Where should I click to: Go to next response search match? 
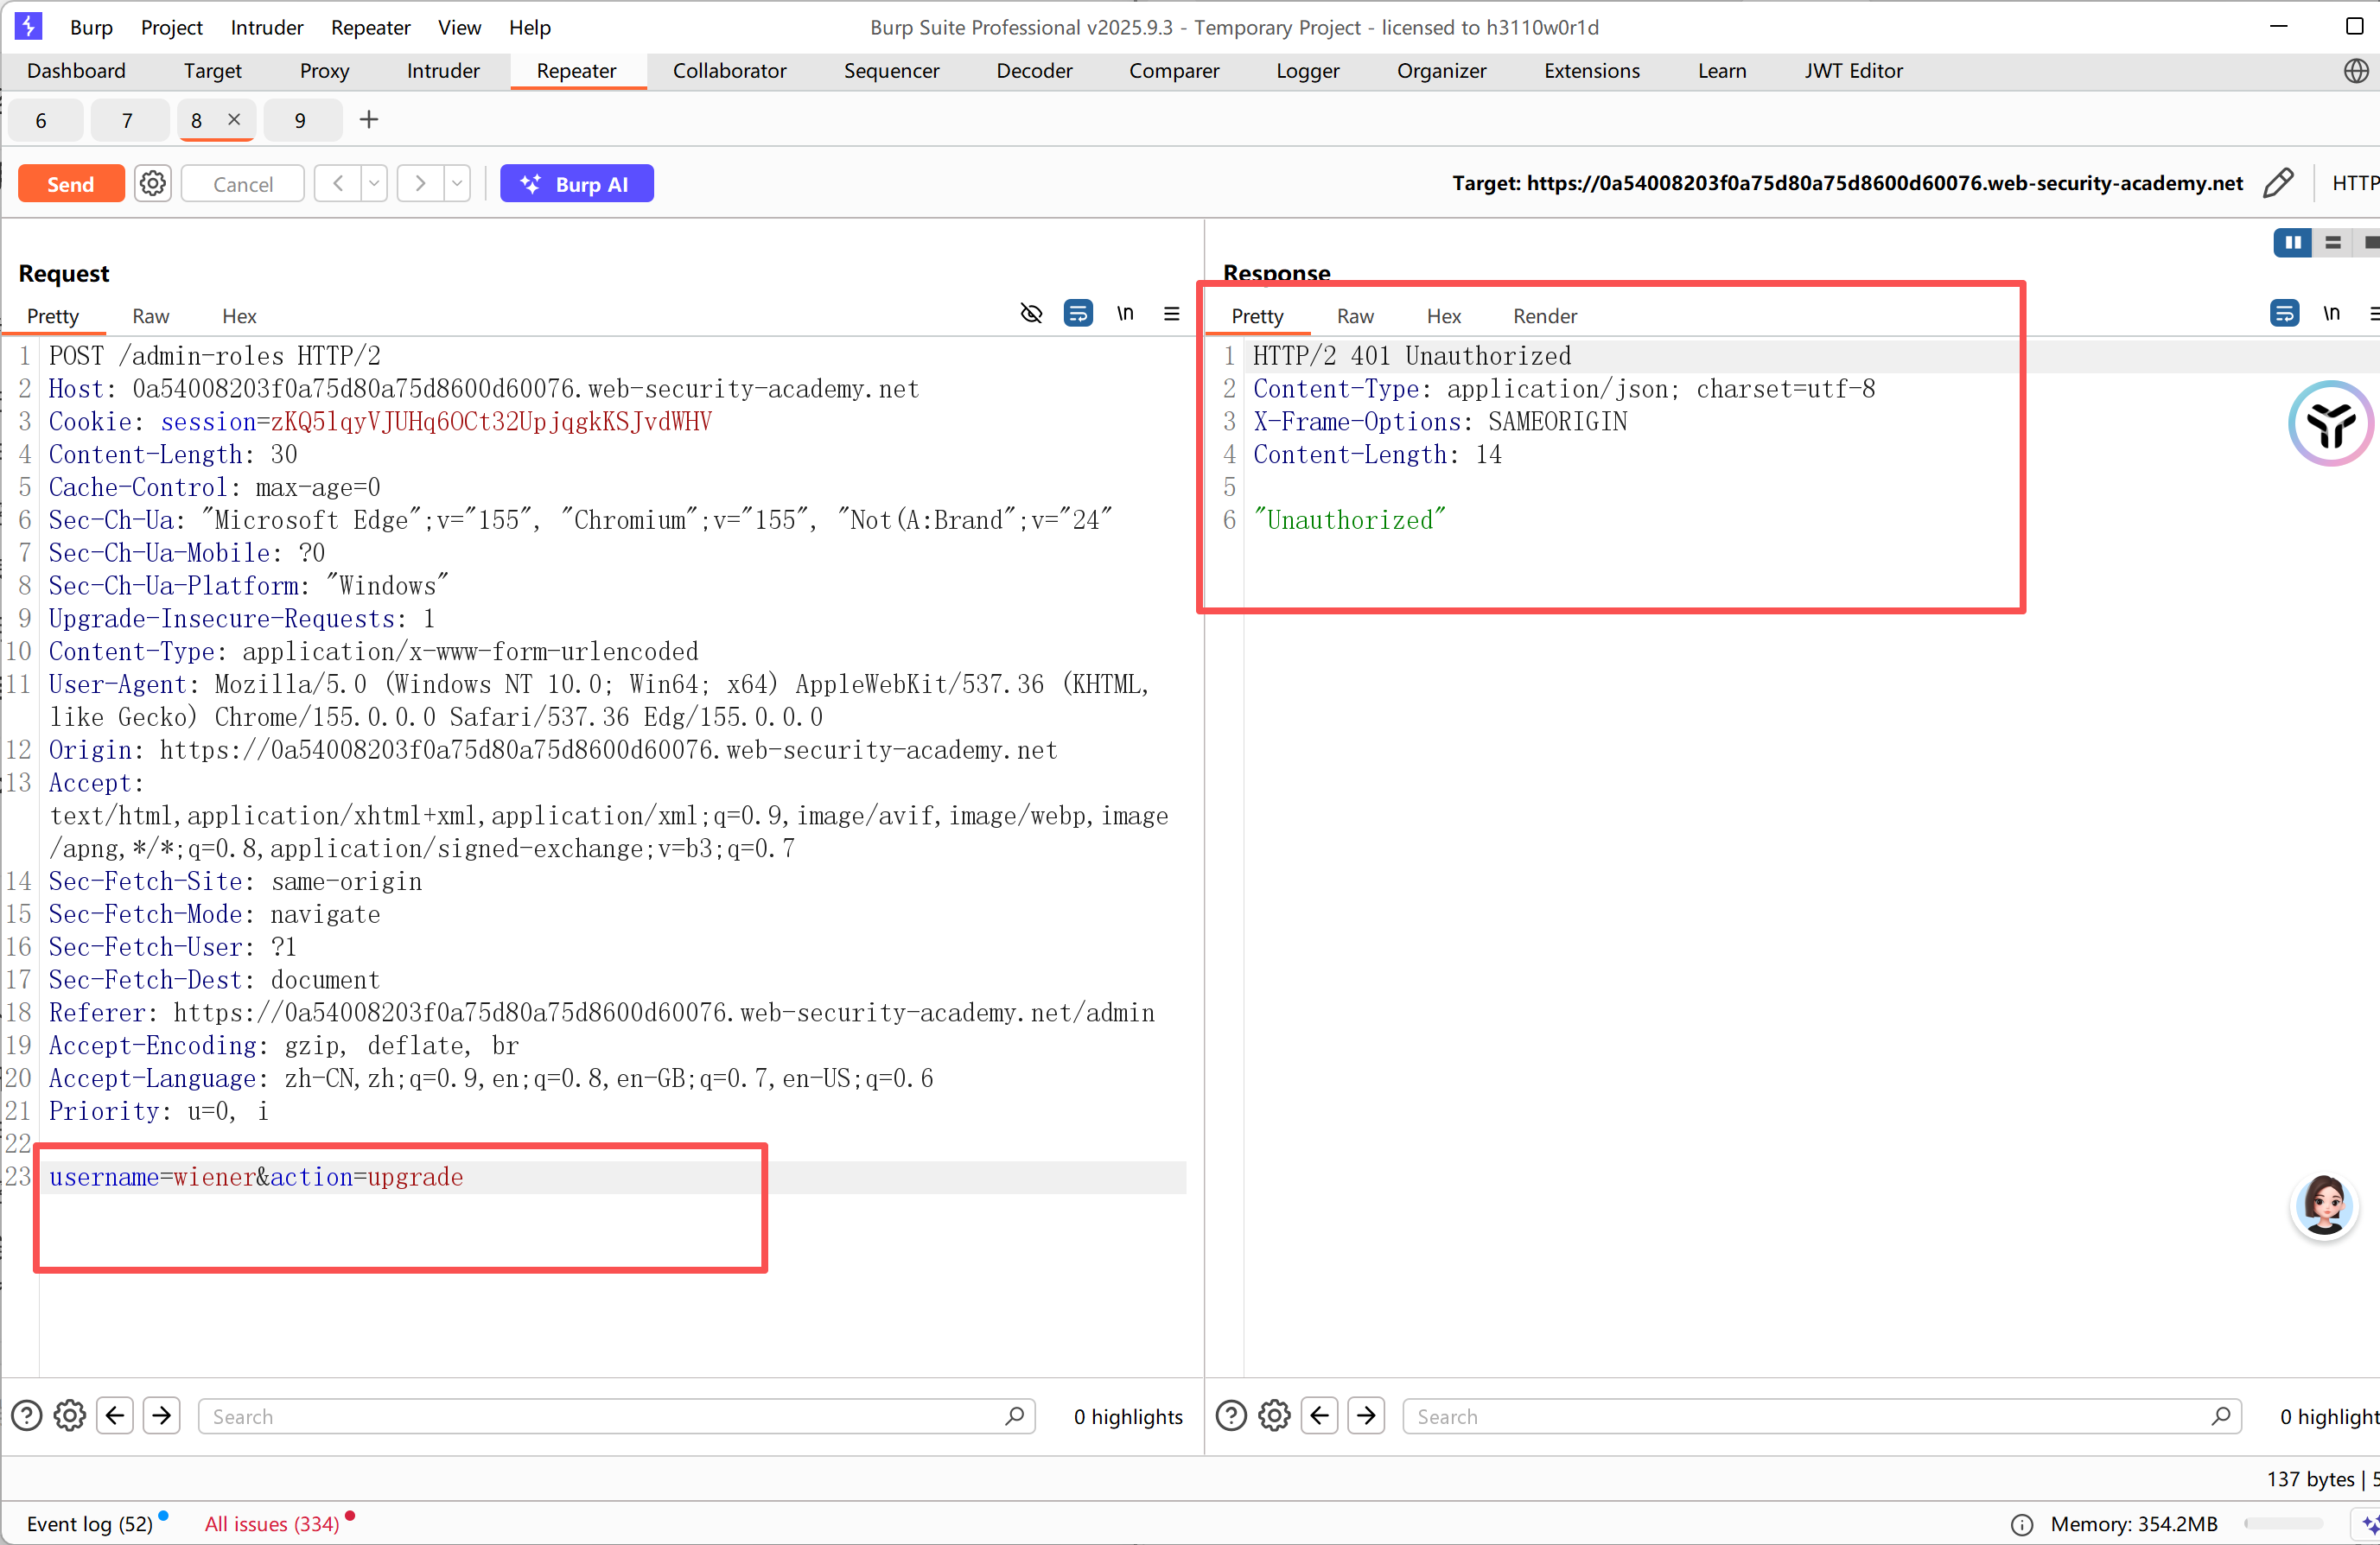pos(1366,1416)
